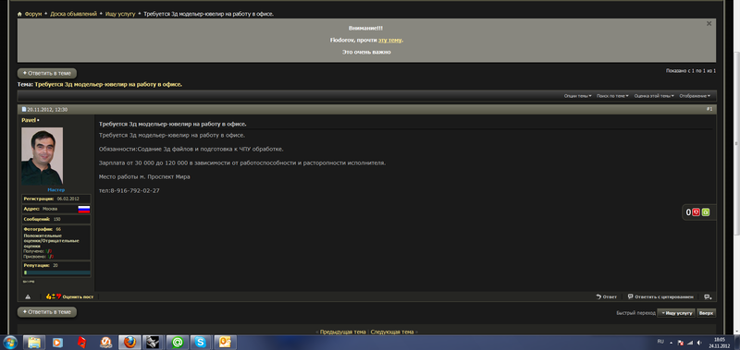The image size is (740, 350).
Task: Click 'Ответ' reply button
Action: click(607, 296)
